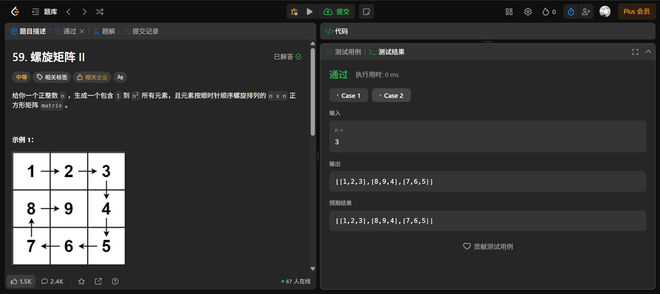
Task: Open settings gear icon
Action: [528, 12]
